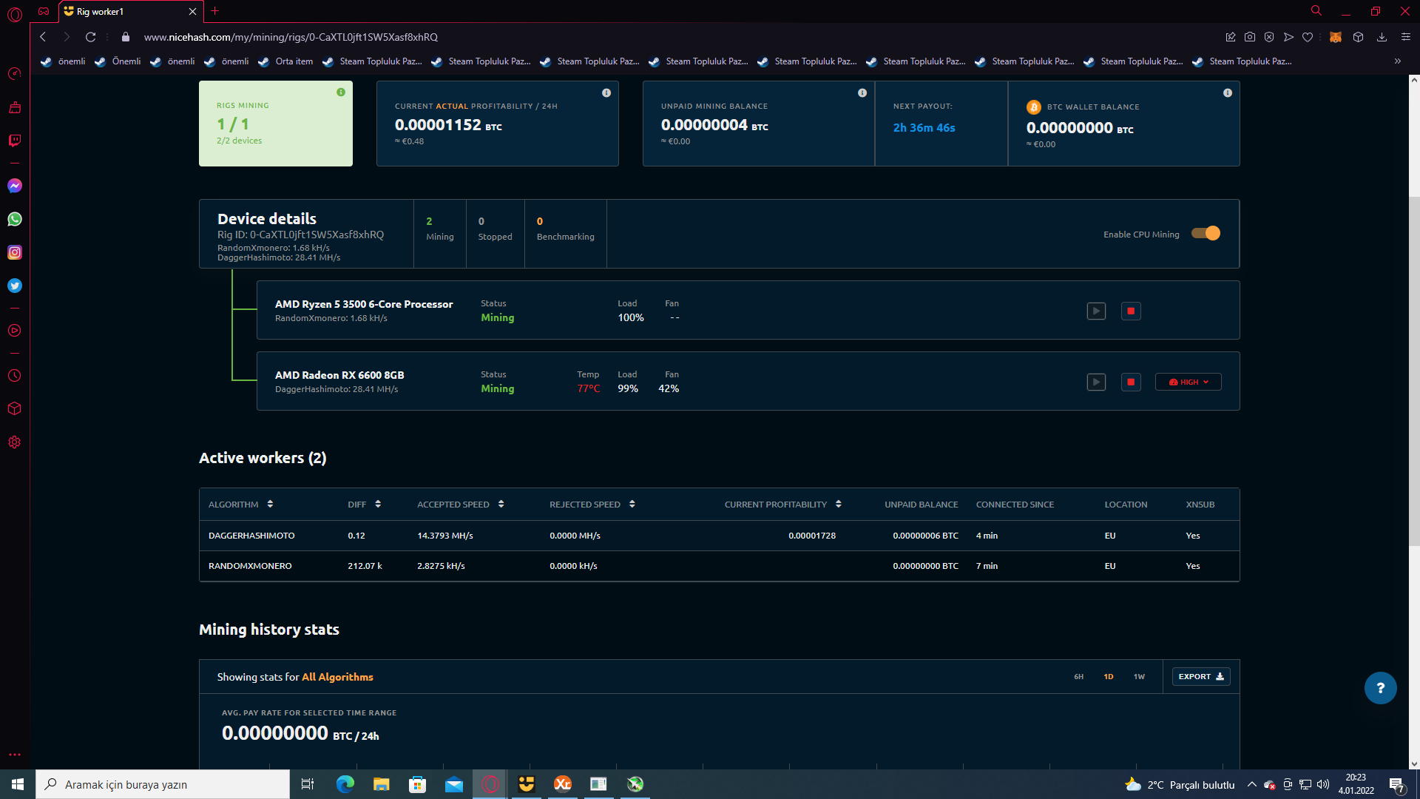1420x799 pixels.
Task: Click the page vertical scrollbar
Action: click(1413, 370)
